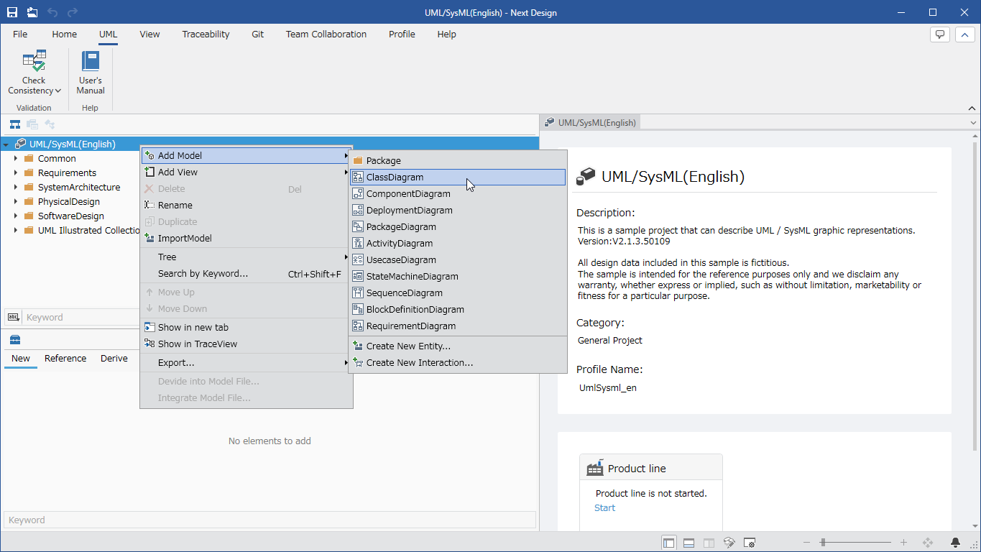Screen dimensions: 981x552
Task: Click the window-with-gear icon in the status bar
Action: (749, 543)
